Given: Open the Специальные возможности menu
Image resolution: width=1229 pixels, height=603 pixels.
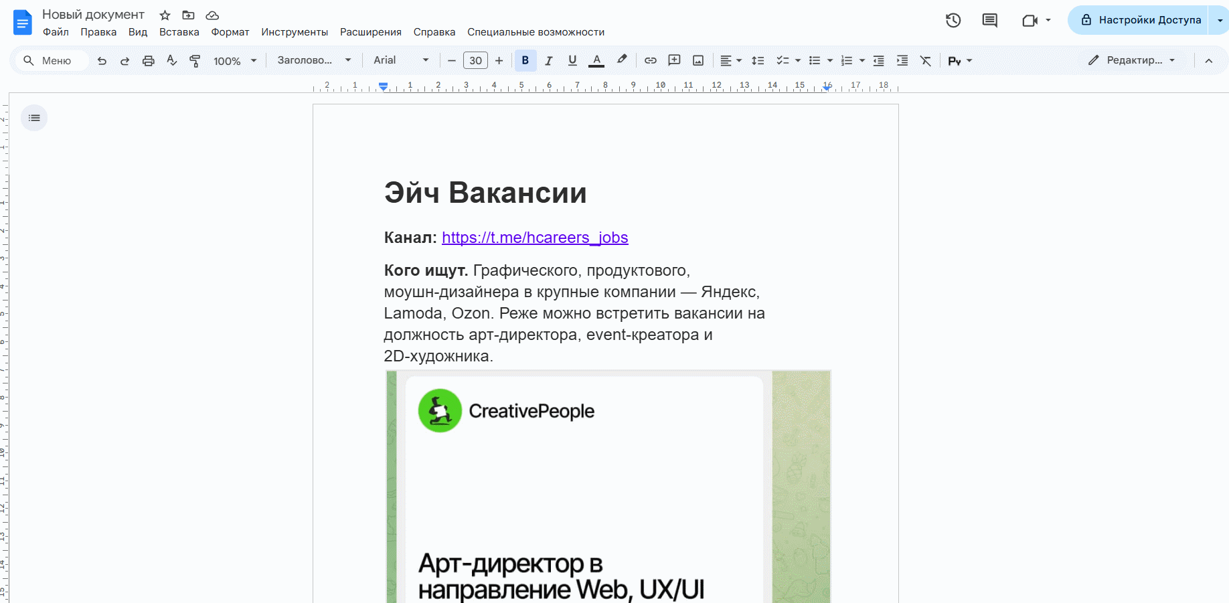Looking at the screenshot, I should [x=536, y=32].
